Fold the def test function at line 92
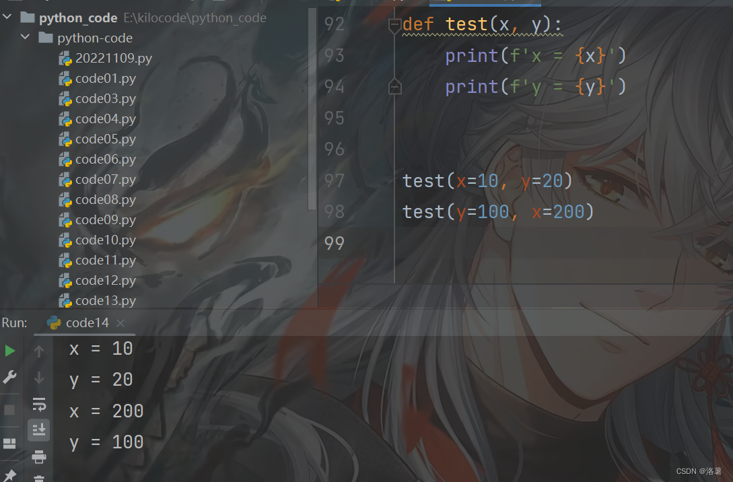Screen dimensions: 733x482 394,25
